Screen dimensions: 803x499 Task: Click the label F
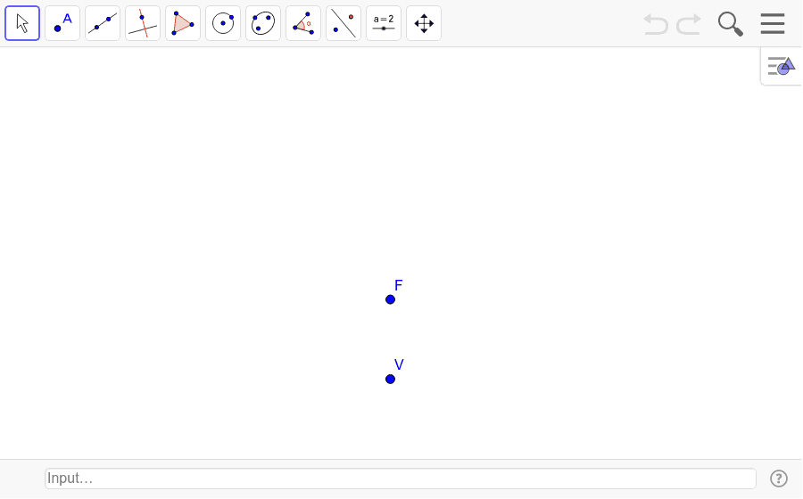(x=399, y=285)
